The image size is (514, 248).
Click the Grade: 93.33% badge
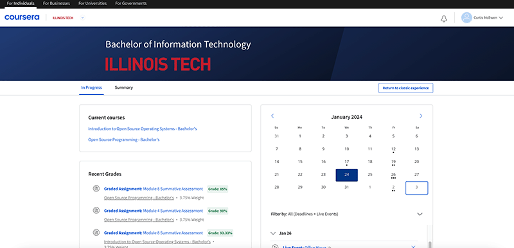(x=220, y=233)
